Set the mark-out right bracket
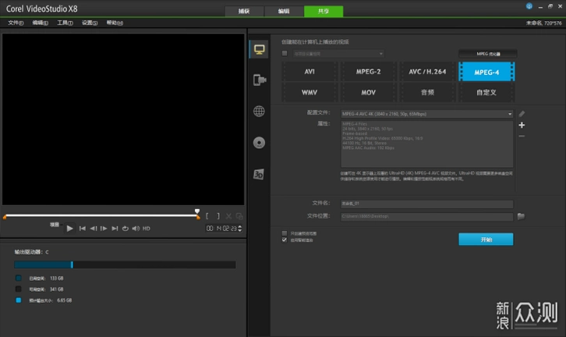This screenshot has width=566, height=337. pyautogui.click(x=218, y=216)
